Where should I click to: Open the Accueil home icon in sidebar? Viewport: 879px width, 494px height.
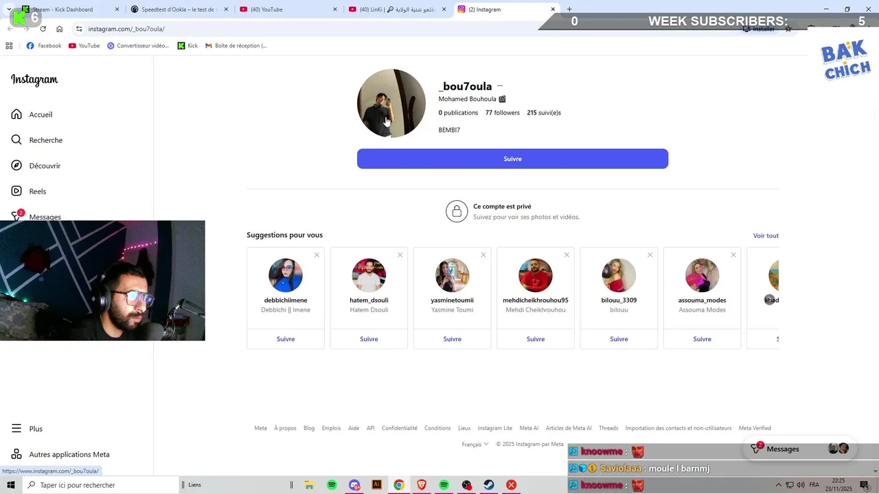coord(16,114)
